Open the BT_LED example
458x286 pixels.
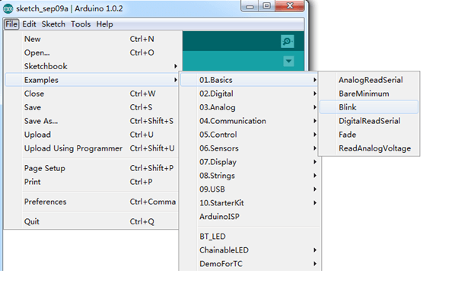point(250,237)
